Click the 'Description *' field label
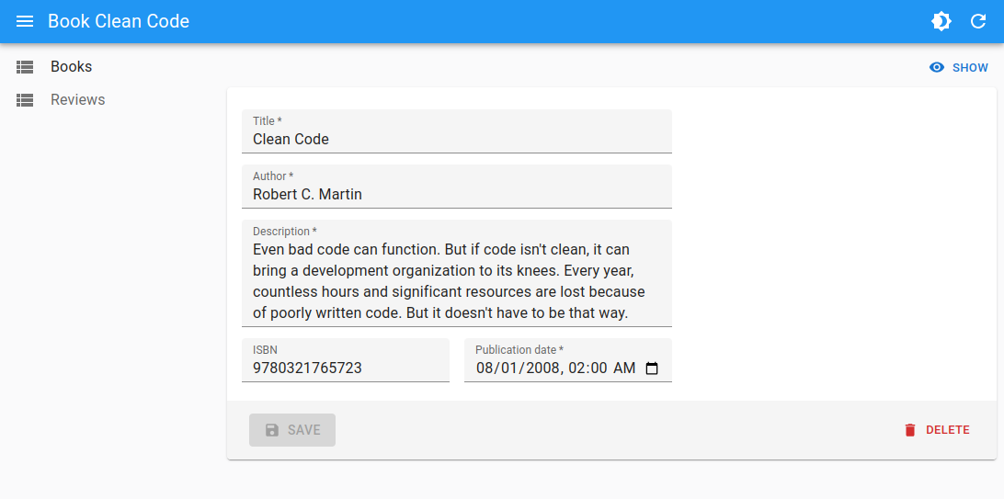The width and height of the screenshot is (1004, 499). click(x=285, y=231)
